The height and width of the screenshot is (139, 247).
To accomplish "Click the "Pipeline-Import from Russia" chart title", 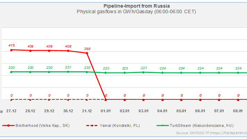I will (x=136, y=6).
